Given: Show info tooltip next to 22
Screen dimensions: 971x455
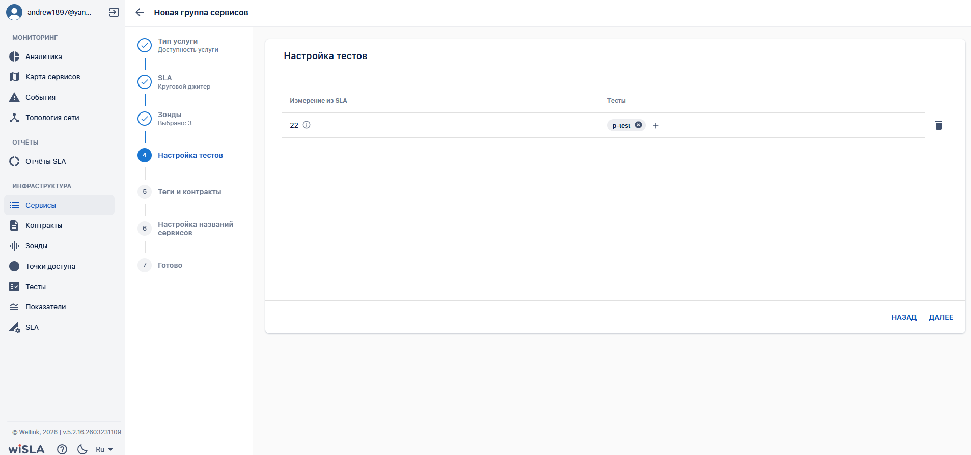Looking at the screenshot, I should pyautogui.click(x=307, y=125).
